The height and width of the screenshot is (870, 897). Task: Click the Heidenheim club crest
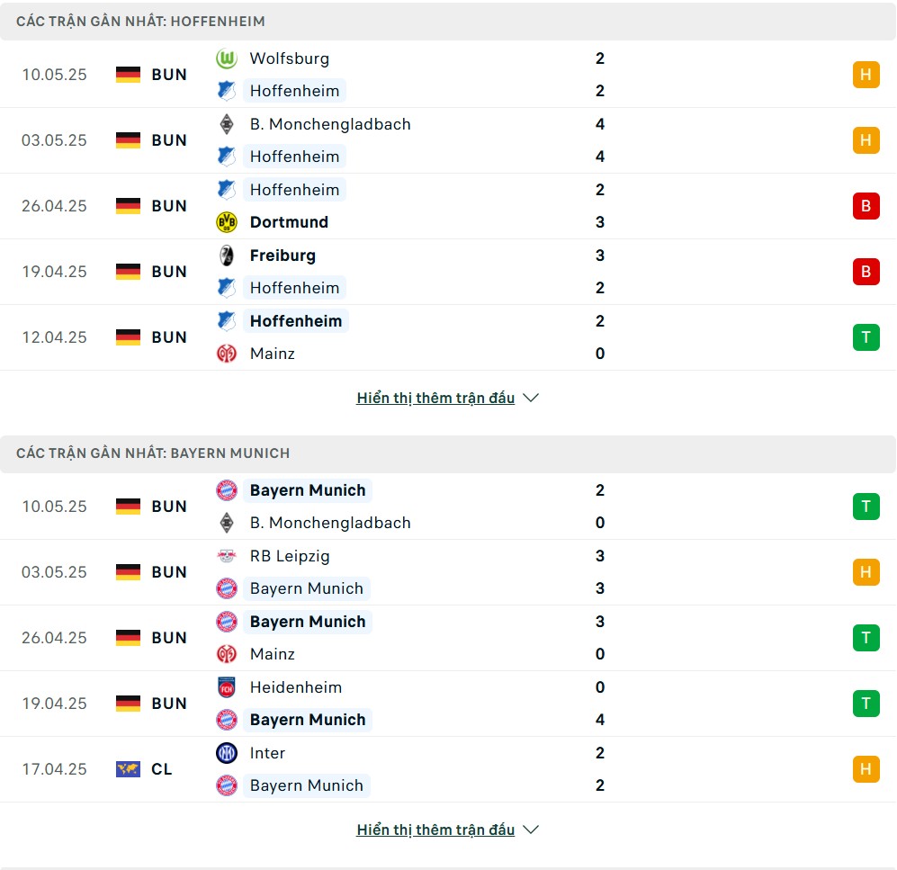click(x=227, y=687)
